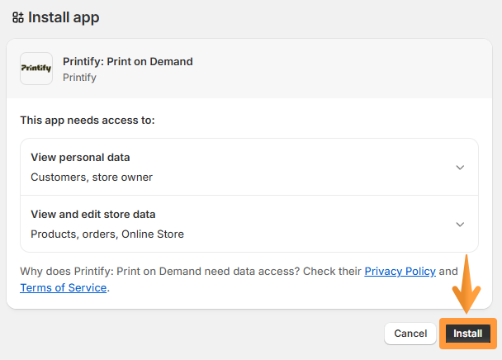Click 'This app needs access to:' heading
The width and height of the screenshot is (502, 360).
(x=88, y=120)
